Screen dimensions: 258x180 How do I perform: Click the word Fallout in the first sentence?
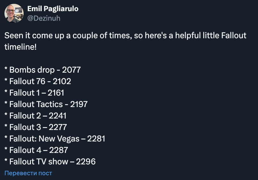pyautogui.click(x=234, y=35)
